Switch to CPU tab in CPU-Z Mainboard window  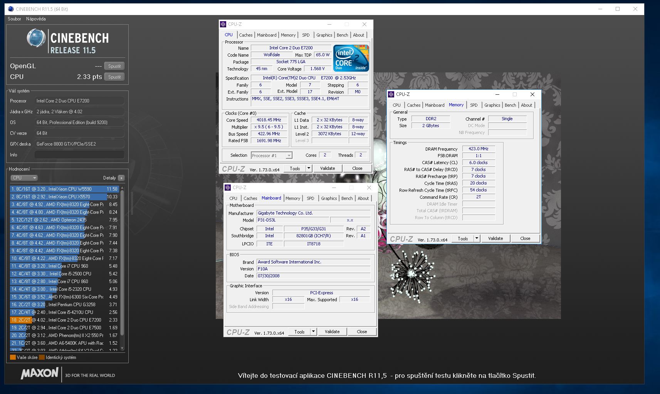[x=233, y=198]
